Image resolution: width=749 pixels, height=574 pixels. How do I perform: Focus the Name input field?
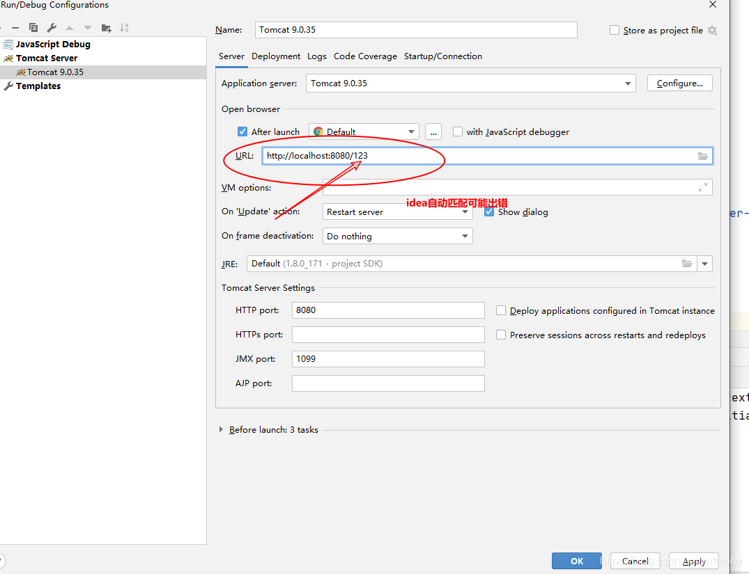416,30
